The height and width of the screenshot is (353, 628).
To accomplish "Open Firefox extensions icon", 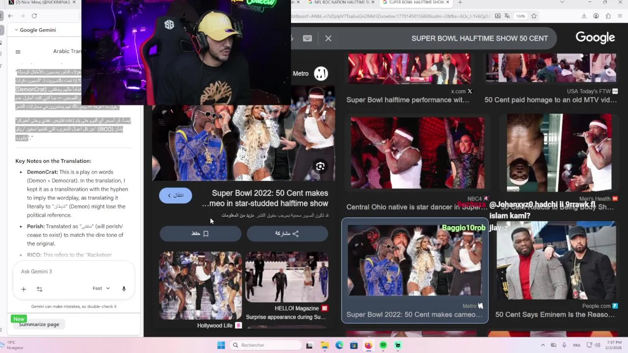I will coord(608,16).
